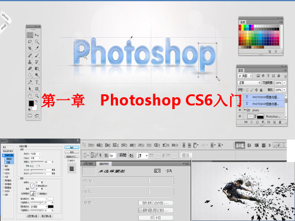Toggle the Preview checkbox in Layer Style dialog
The height and width of the screenshot is (221, 295).
coord(68,160)
